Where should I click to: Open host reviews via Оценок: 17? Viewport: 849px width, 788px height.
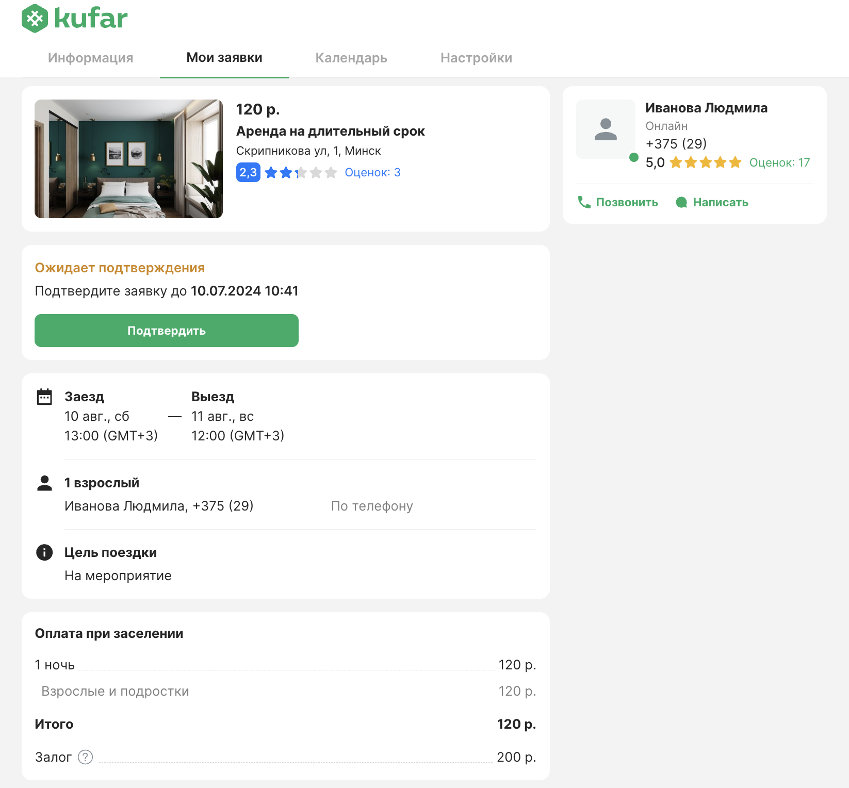pyautogui.click(x=779, y=163)
